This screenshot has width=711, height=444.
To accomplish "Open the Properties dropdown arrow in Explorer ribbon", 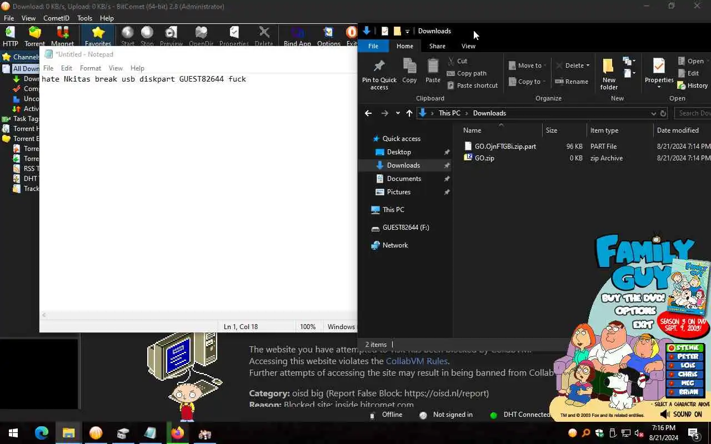I will [659, 87].
